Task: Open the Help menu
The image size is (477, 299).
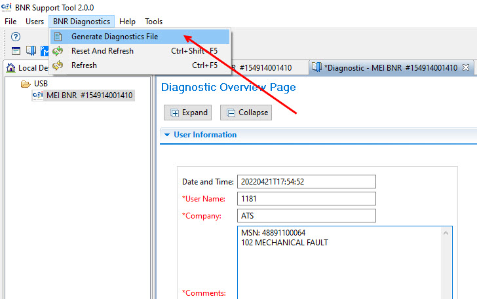Action: [x=127, y=22]
